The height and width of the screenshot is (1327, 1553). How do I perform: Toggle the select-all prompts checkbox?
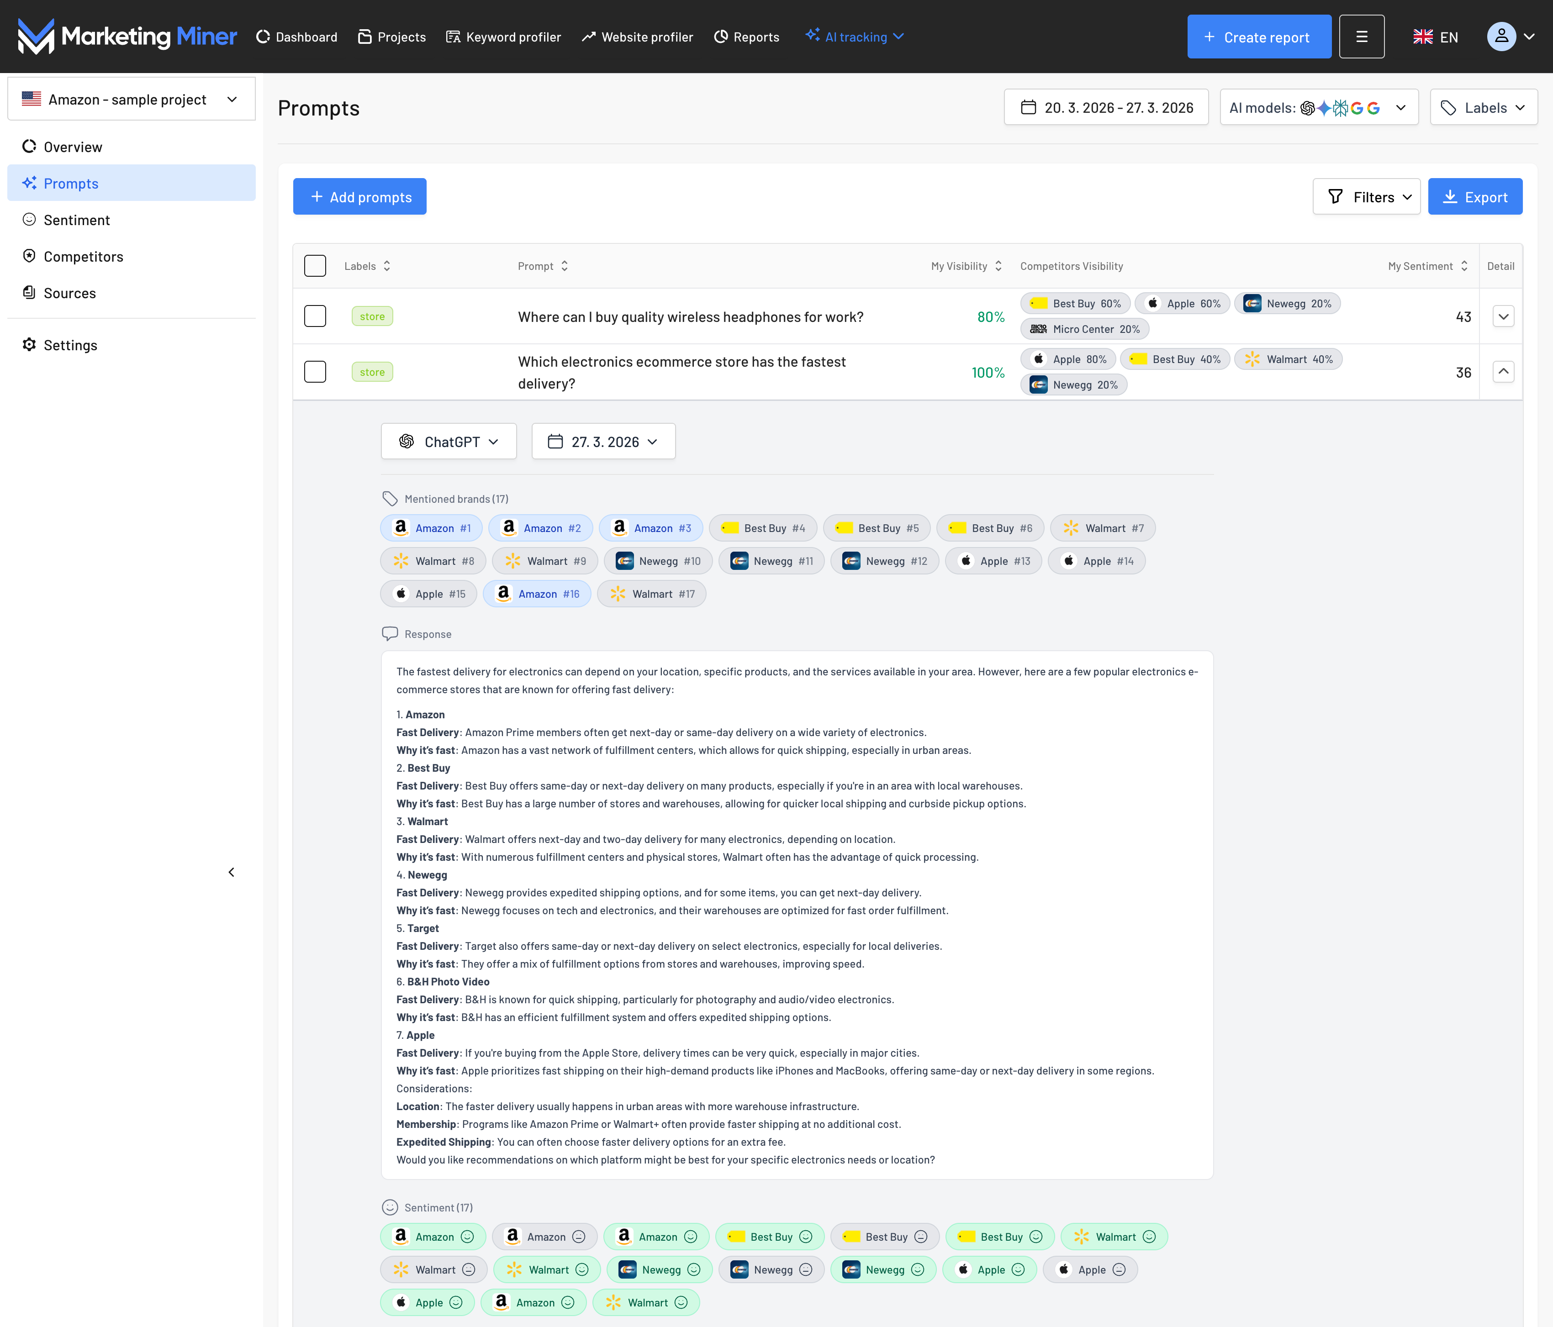[x=315, y=266]
